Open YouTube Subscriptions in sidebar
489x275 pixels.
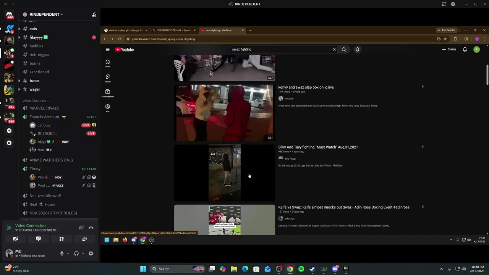coord(108,93)
